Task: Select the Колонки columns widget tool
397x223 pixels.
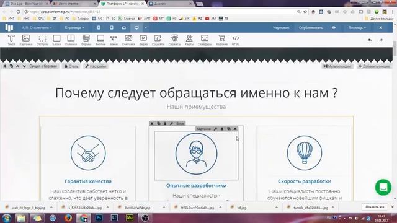Action: (x=71, y=40)
